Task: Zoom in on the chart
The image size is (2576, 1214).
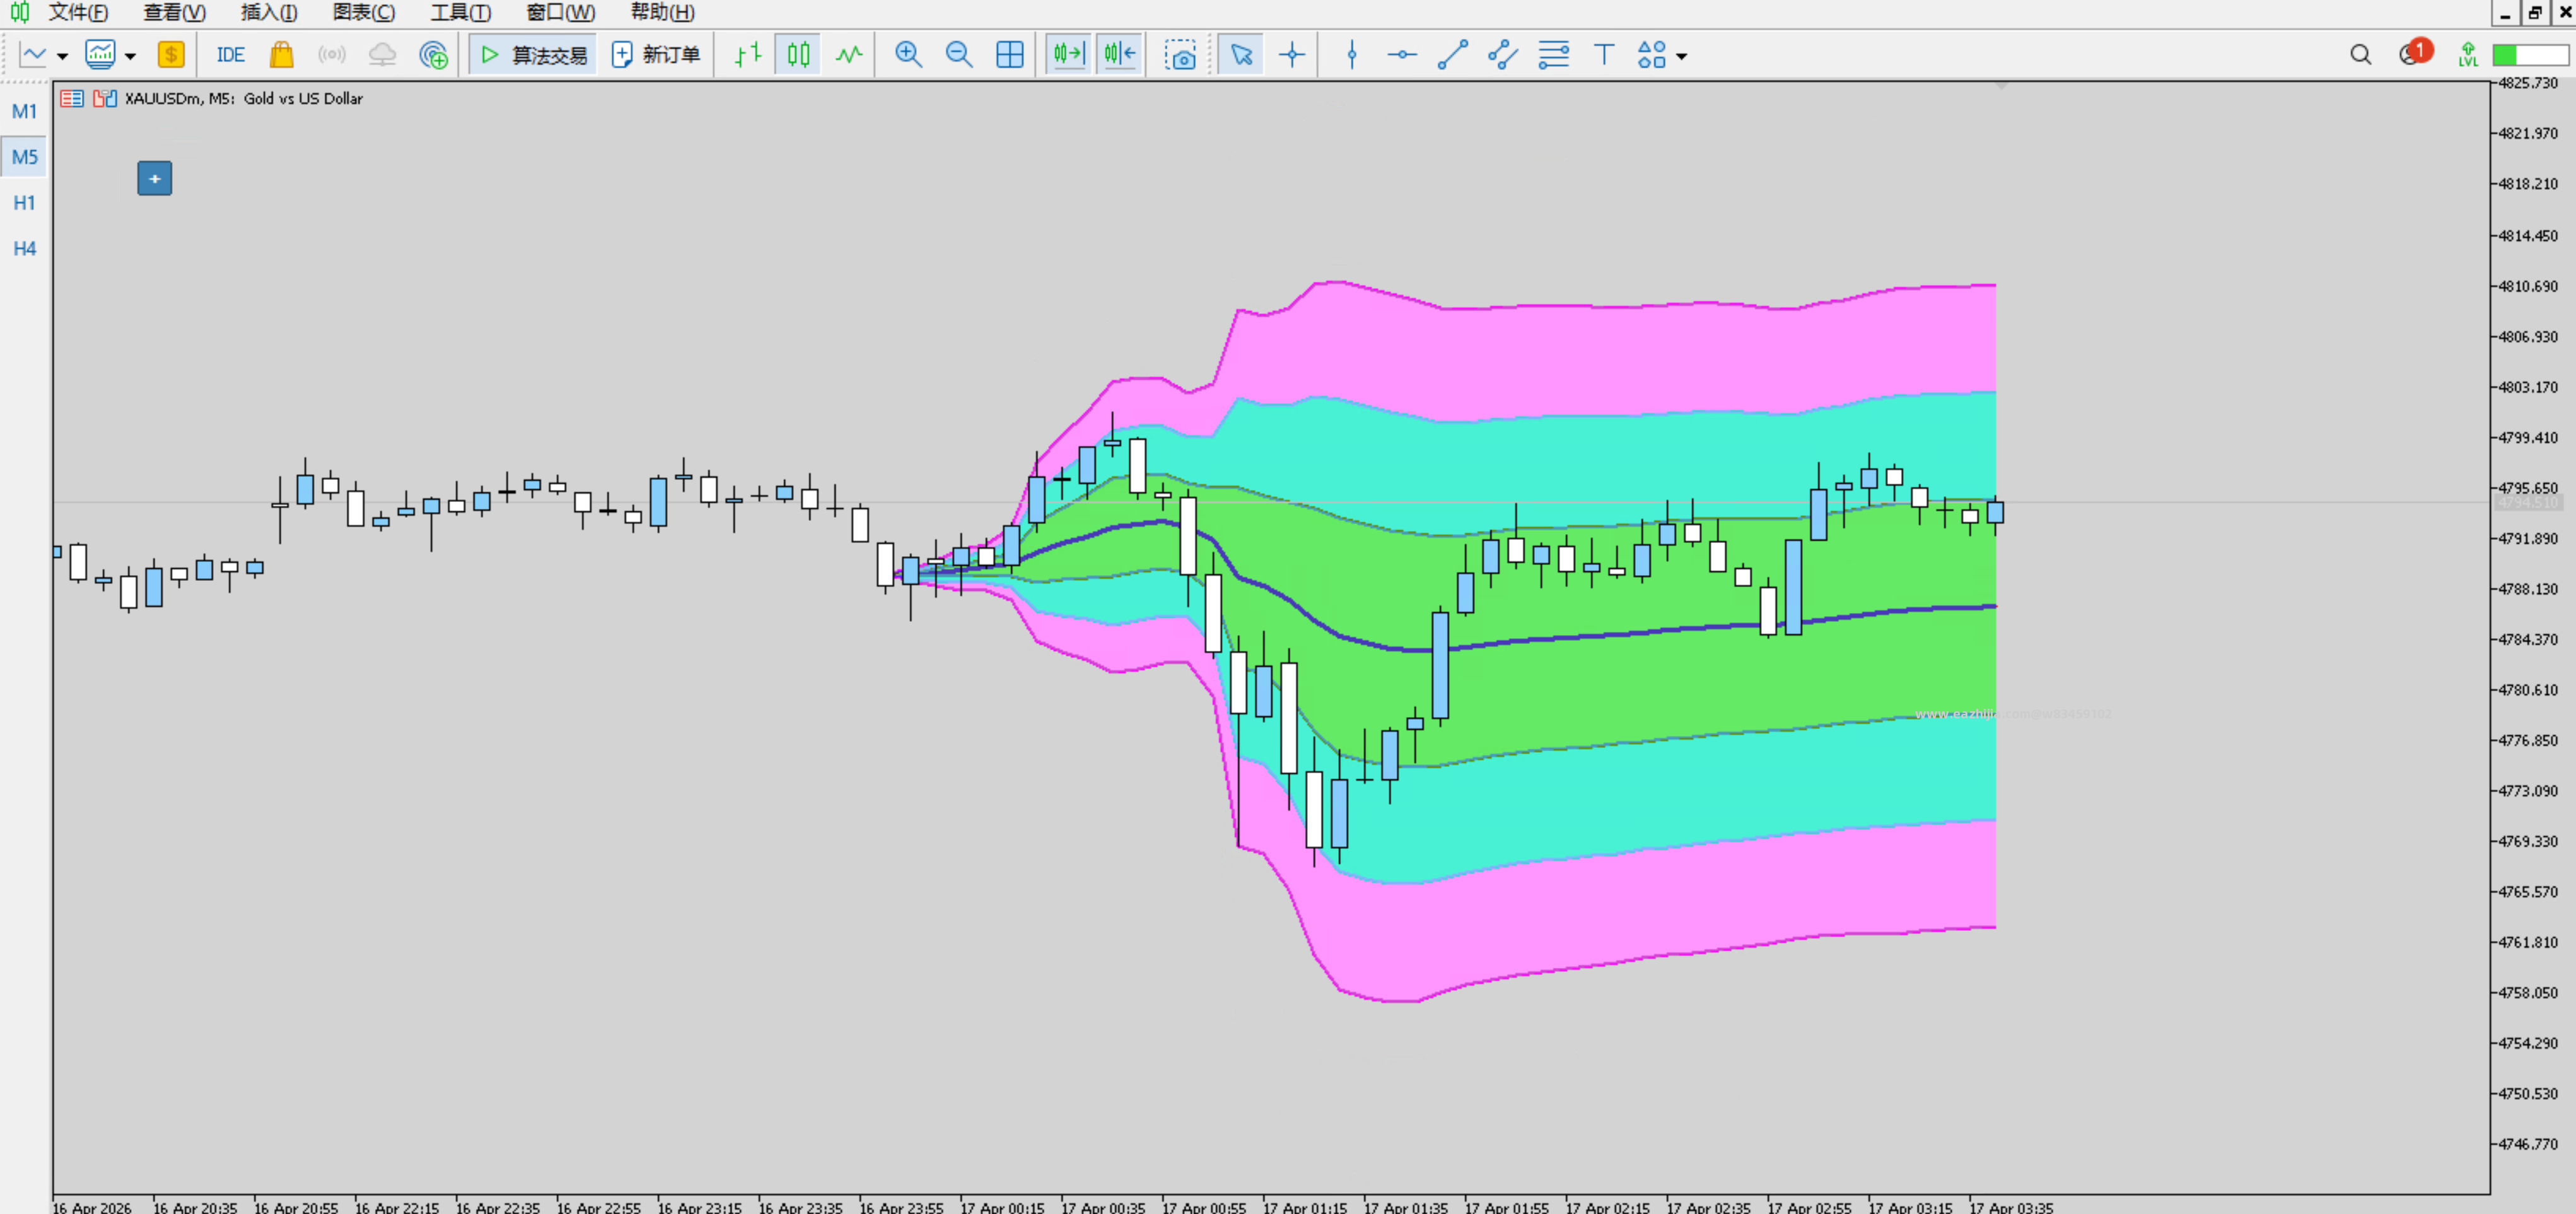Action: 908,55
